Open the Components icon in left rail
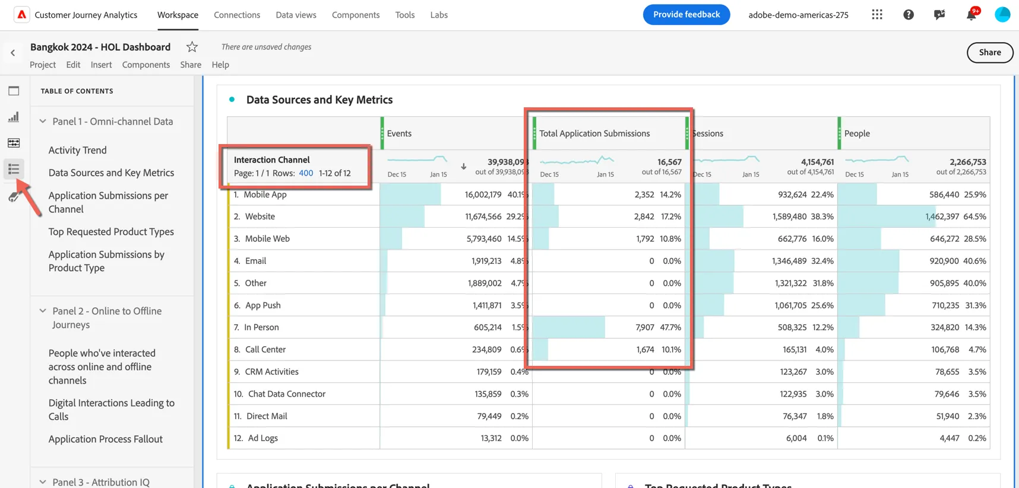 (x=14, y=143)
